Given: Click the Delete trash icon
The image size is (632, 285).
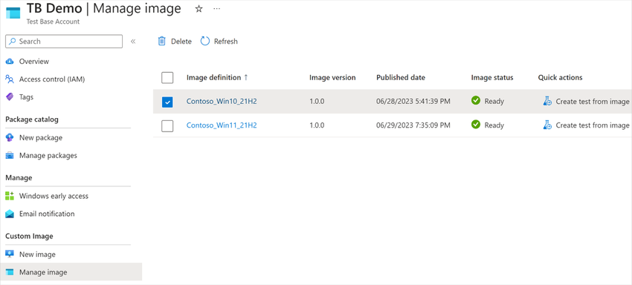Looking at the screenshot, I should [x=161, y=41].
